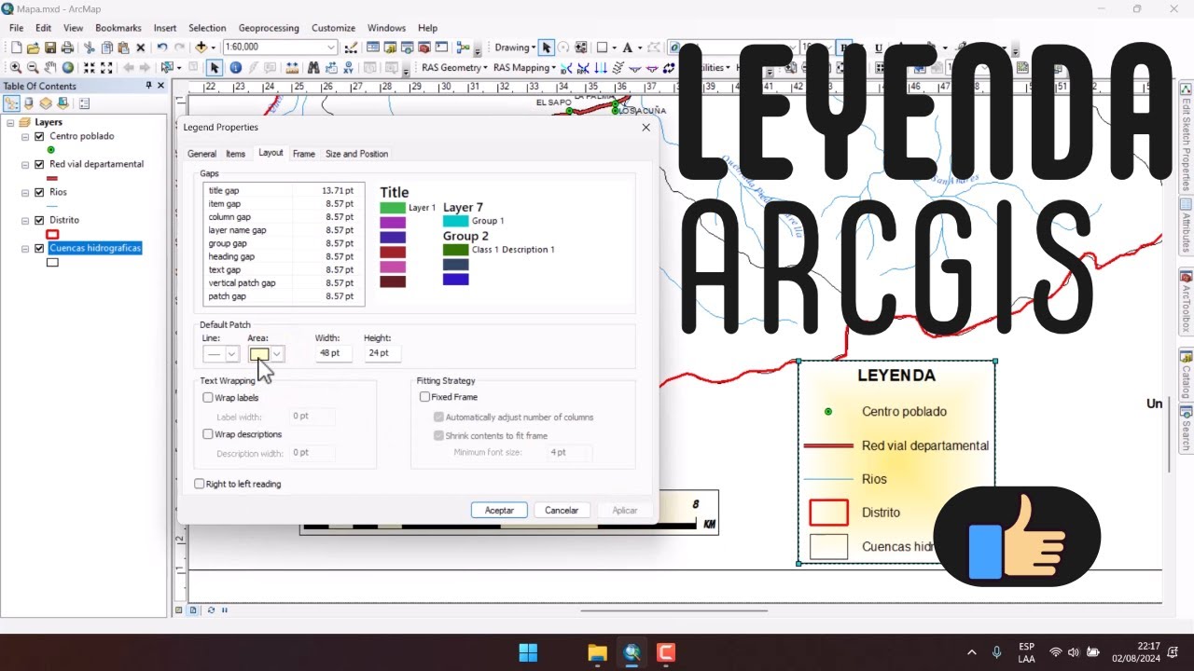The height and width of the screenshot is (671, 1194).
Task: Uncheck the Red vial departamental layer
Action: (x=39, y=164)
